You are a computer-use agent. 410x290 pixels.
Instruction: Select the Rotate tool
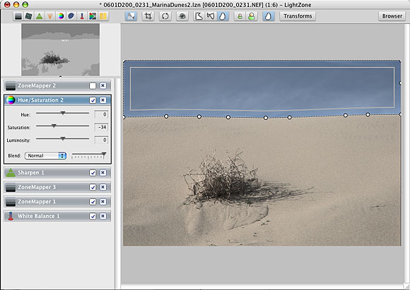click(165, 16)
